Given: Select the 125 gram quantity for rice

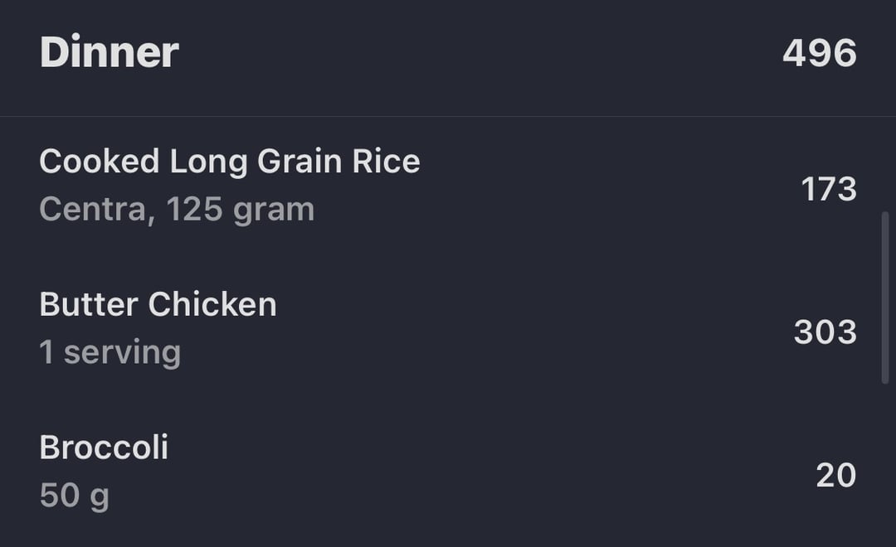Looking at the screenshot, I should tap(241, 210).
